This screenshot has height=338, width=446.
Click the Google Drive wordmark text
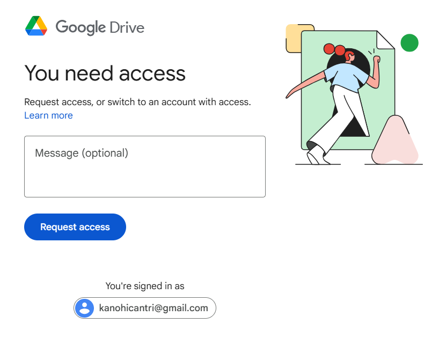click(x=100, y=27)
